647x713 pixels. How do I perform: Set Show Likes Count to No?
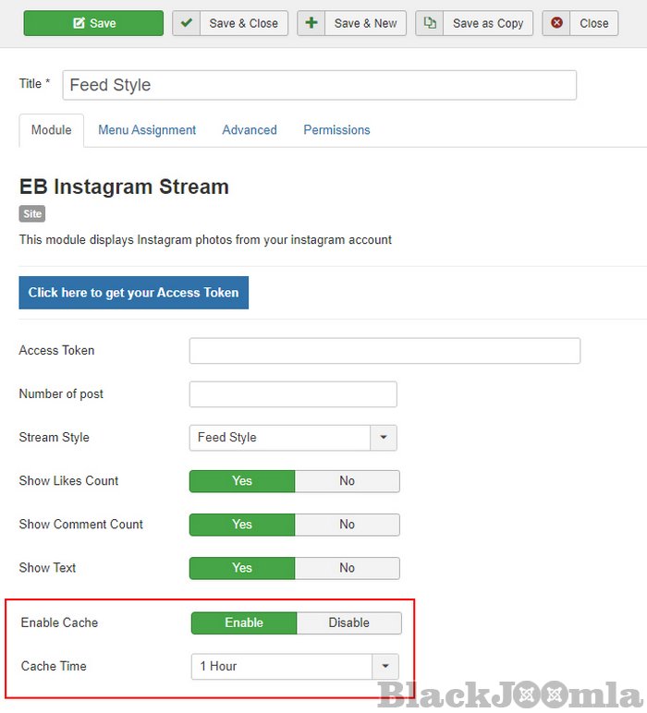point(347,481)
